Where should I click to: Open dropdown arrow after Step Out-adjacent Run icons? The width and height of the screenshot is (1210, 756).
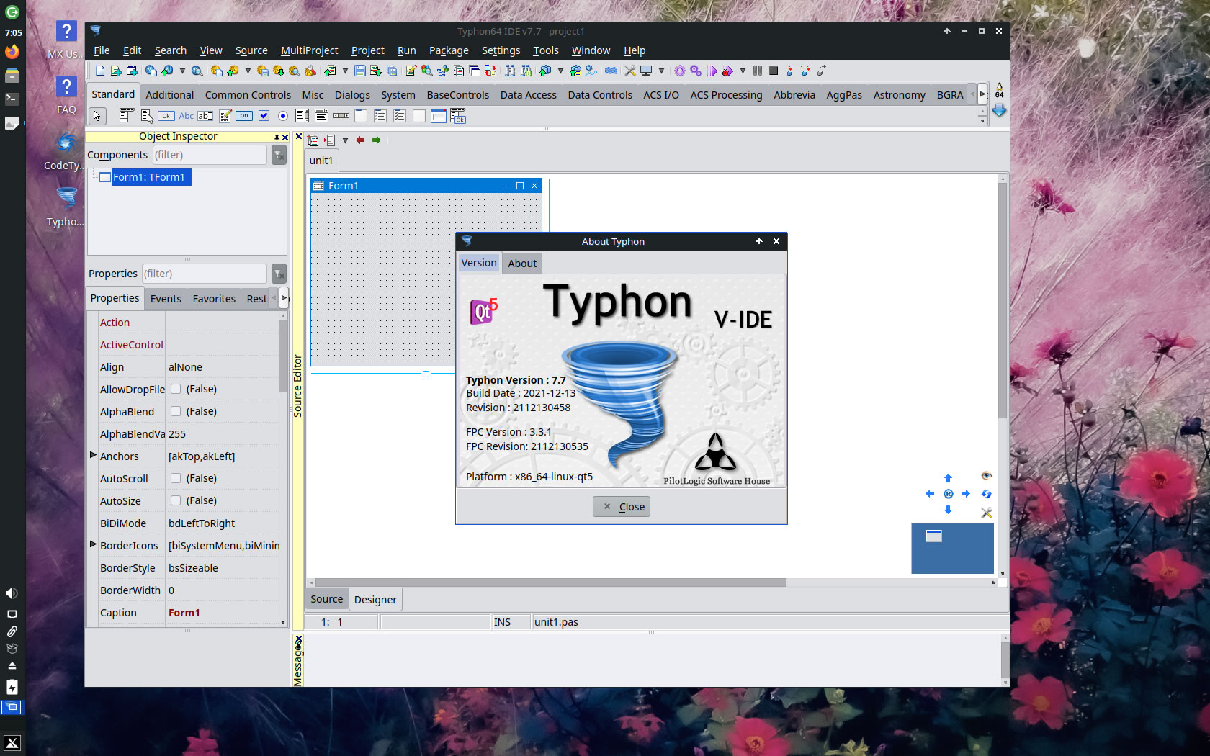click(743, 71)
